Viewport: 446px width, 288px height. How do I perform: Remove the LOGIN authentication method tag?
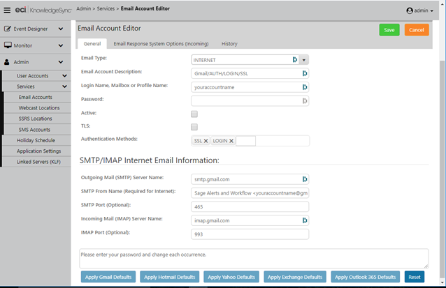click(x=231, y=141)
